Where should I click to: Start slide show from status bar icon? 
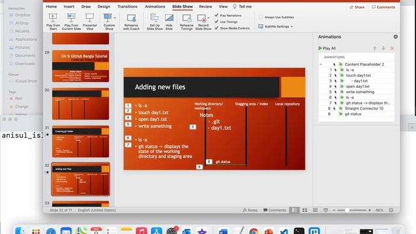(x=326, y=210)
